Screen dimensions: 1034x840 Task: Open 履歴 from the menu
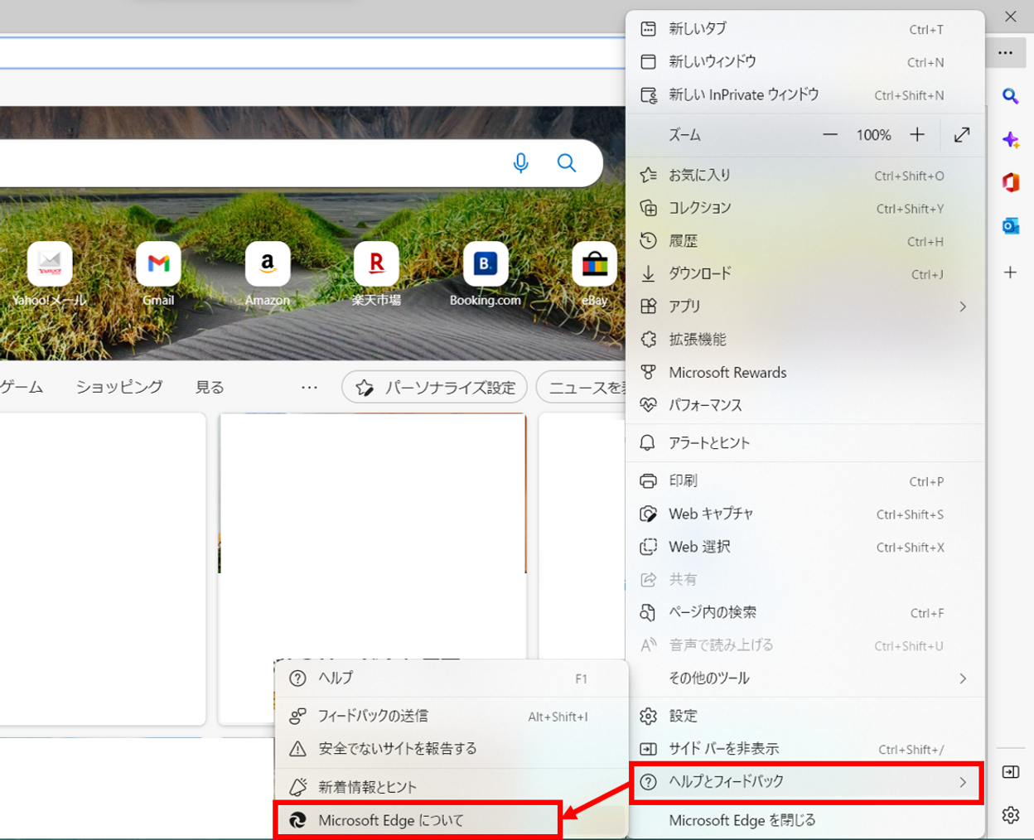pyautogui.click(x=805, y=241)
